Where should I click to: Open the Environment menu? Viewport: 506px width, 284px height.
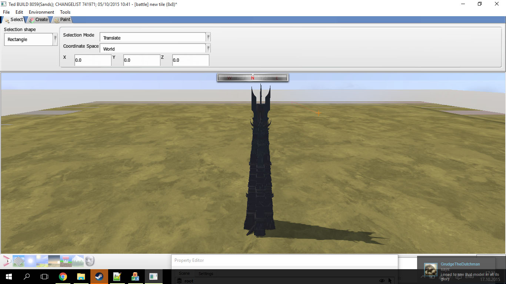[41, 12]
